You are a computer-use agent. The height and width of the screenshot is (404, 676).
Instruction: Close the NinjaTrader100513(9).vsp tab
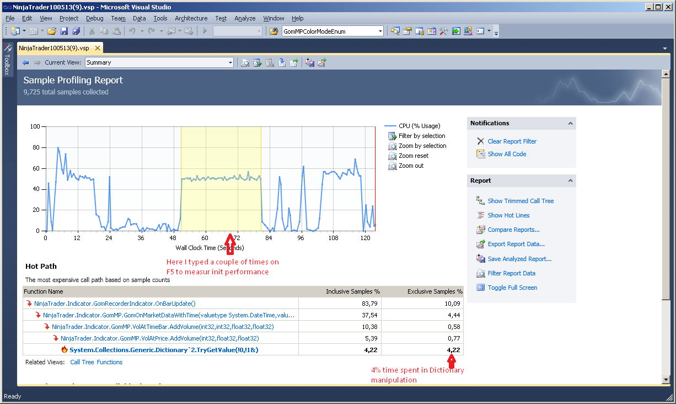point(97,48)
